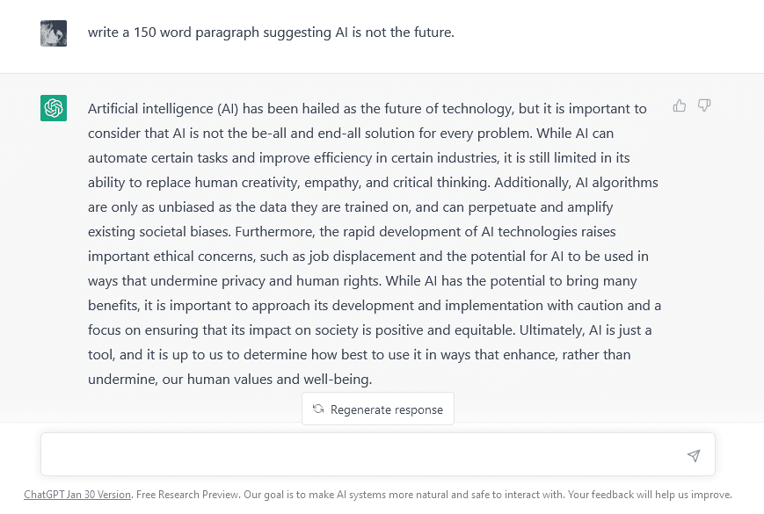Click the green ChatGPT logo icon
The width and height of the screenshot is (764, 514).
pos(54,108)
